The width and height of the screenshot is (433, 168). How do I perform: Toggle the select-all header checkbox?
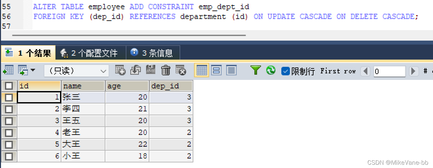click(9, 86)
